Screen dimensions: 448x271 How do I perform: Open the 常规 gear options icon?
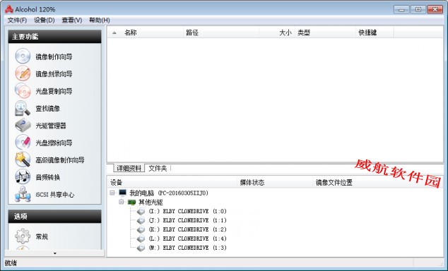click(x=23, y=236)
